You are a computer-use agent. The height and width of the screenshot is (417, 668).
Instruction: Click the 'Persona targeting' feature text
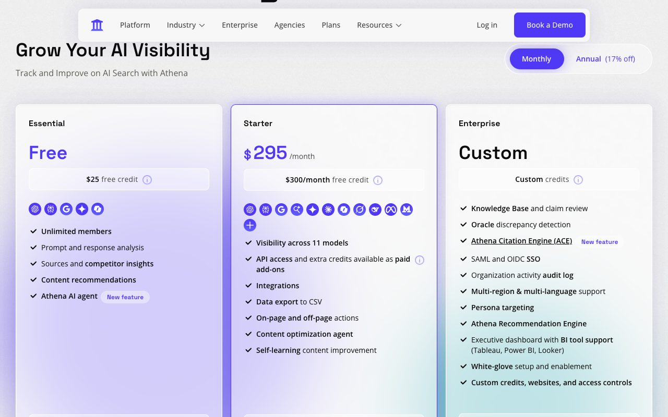coord(503,308)
